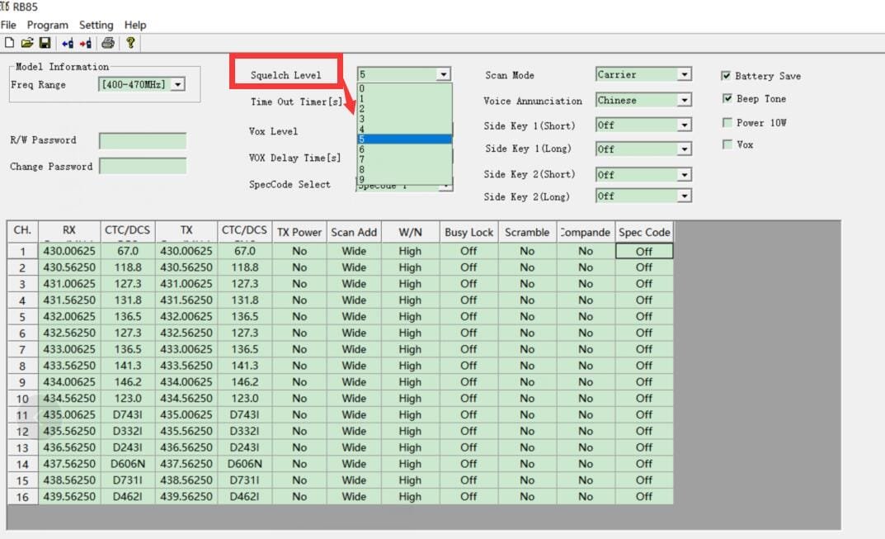Open the Setting menu

(x=96, y=25)
